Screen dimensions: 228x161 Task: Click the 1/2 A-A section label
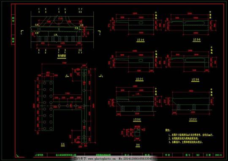[141, 40]
